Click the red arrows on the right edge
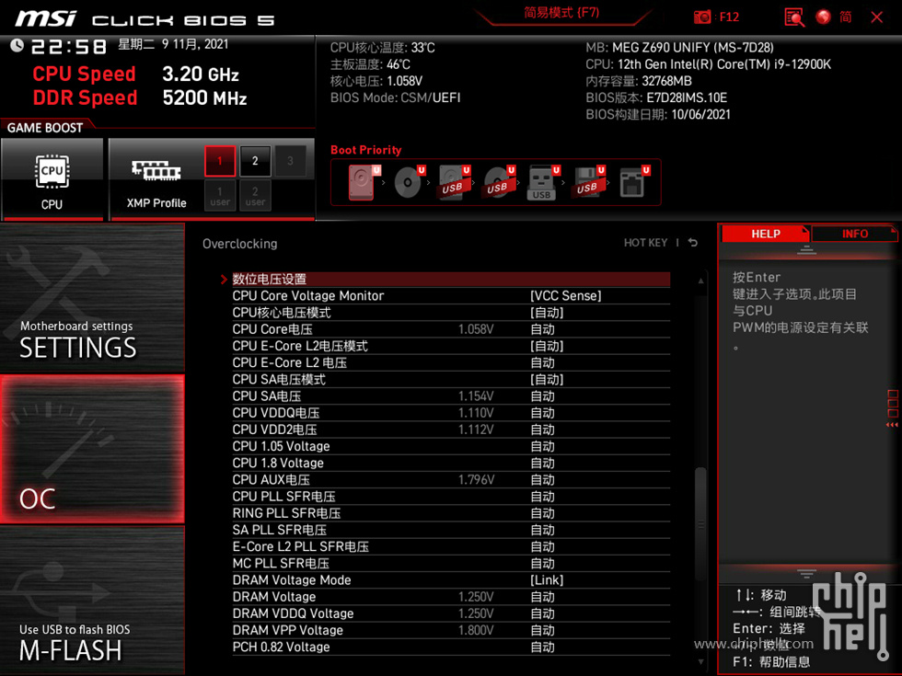Image resolution: width=902 pixels, height=676 pixels. 892,425
